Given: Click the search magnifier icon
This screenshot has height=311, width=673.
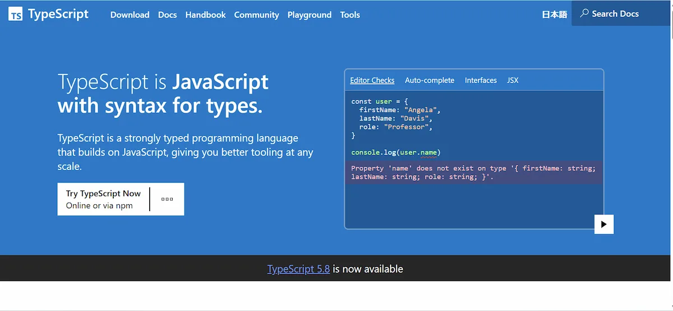Looking at the screenshot, I should pos(584,13).
